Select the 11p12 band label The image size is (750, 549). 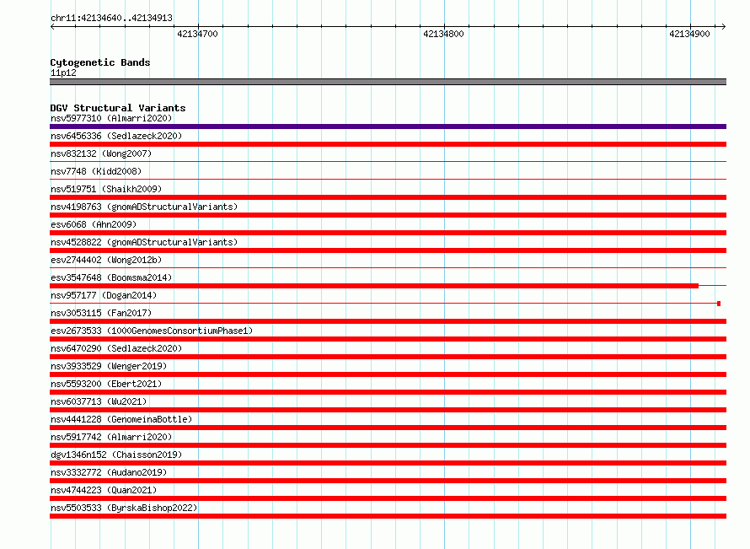63,73
